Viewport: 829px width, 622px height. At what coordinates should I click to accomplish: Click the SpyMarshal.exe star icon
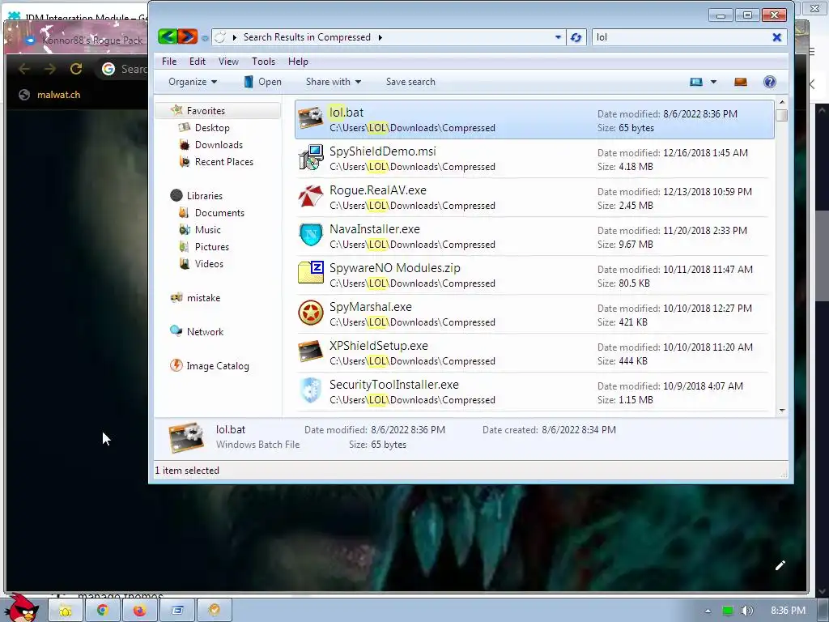click(310, 313)
